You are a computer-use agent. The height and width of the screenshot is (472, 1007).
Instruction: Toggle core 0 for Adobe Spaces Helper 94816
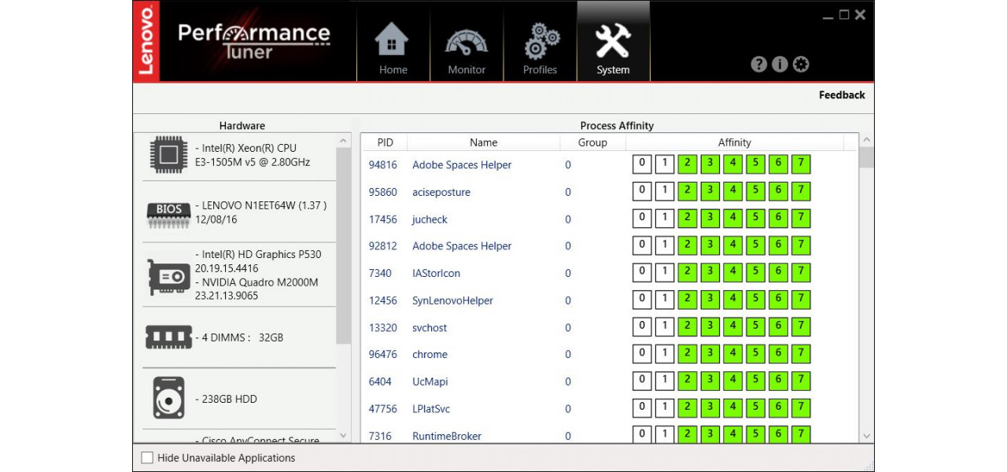click(642, 164)
